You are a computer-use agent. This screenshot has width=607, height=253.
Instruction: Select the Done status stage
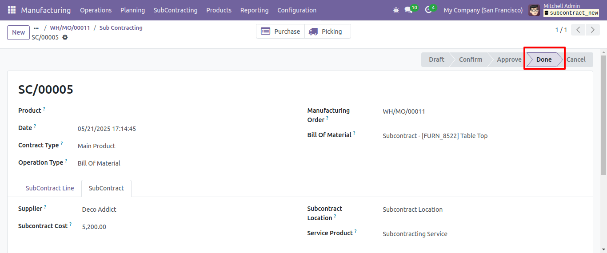(x=544, y=59)
